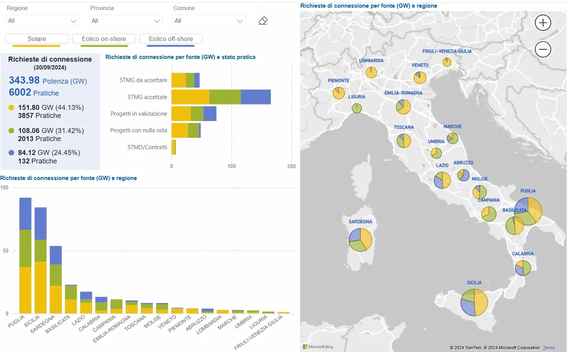This screenshot has width=567, height=352.
Task: Click the 'FRIULI-VENEZIA GIULIA' axis label below chart
Action: [259, 332]
